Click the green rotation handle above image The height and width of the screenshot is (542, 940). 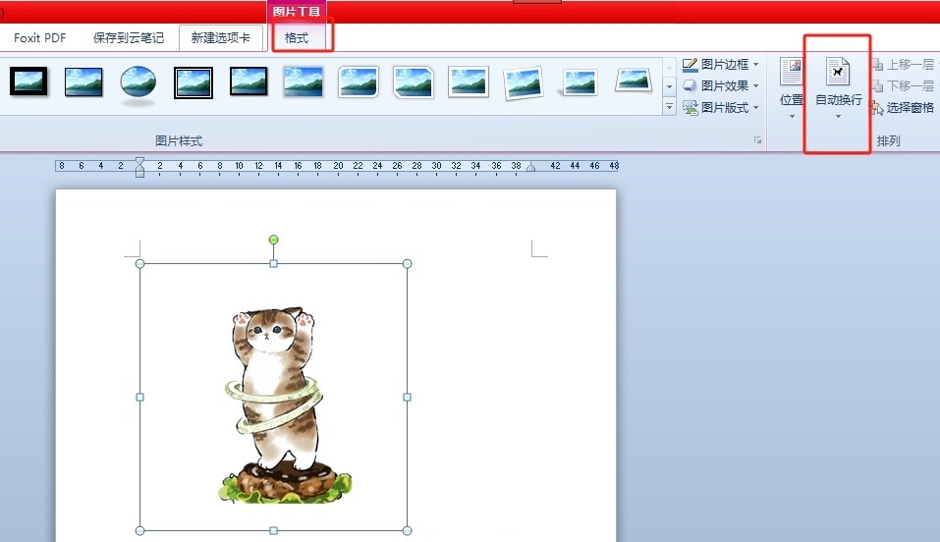coord(273,240)
